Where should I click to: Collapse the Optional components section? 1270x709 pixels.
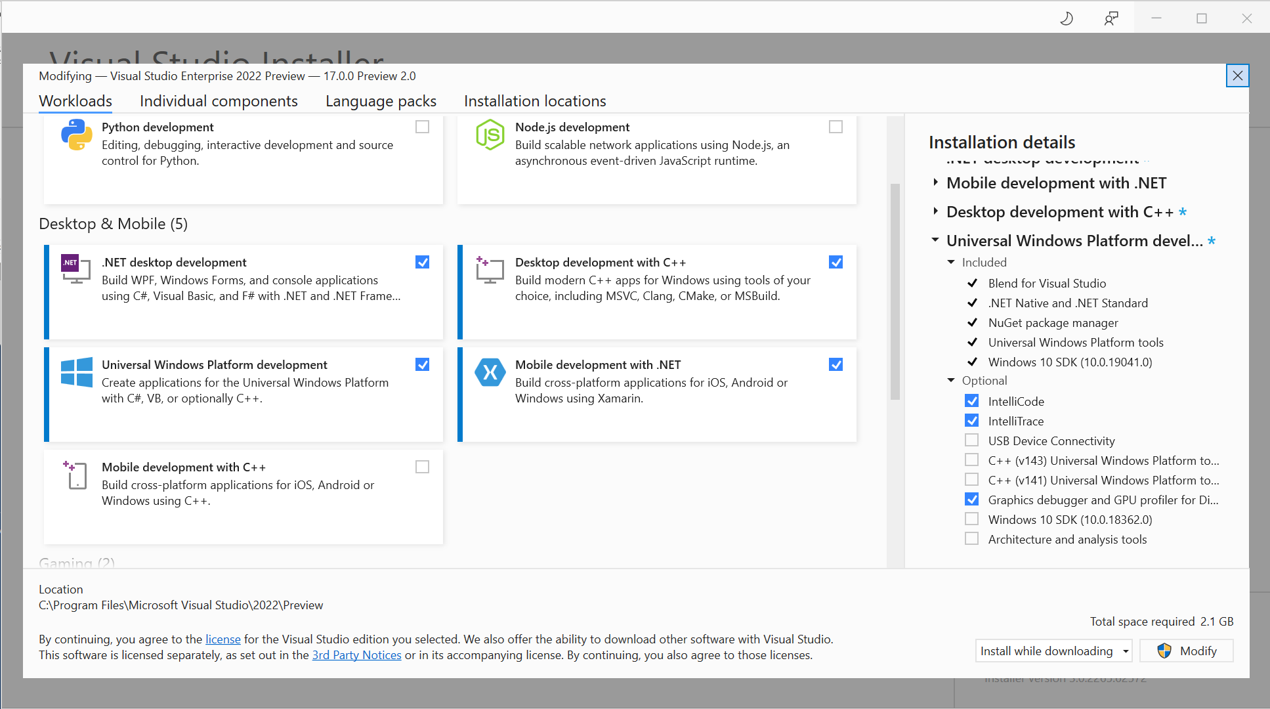(951, 380)
